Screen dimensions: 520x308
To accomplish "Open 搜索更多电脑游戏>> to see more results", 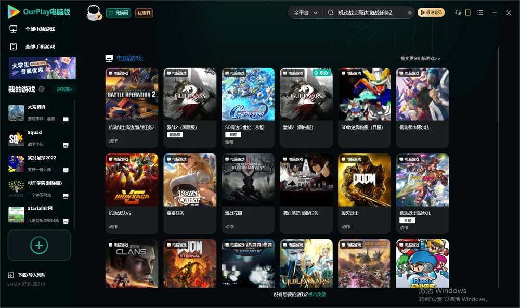I will [420, 58].
